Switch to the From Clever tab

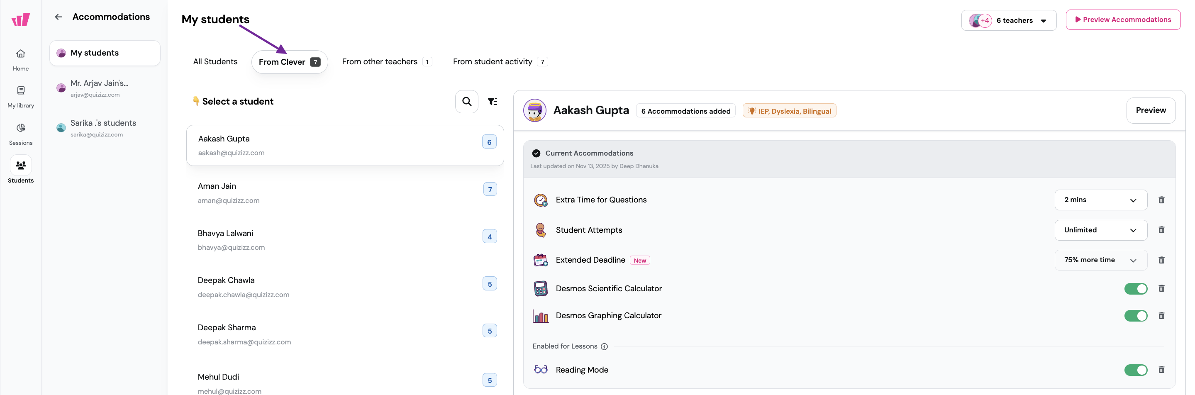pos(290,62)
